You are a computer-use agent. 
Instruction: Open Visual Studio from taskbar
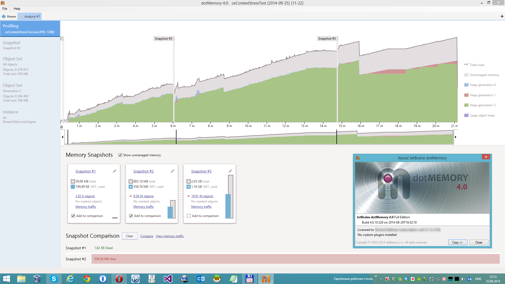(168, 279)
